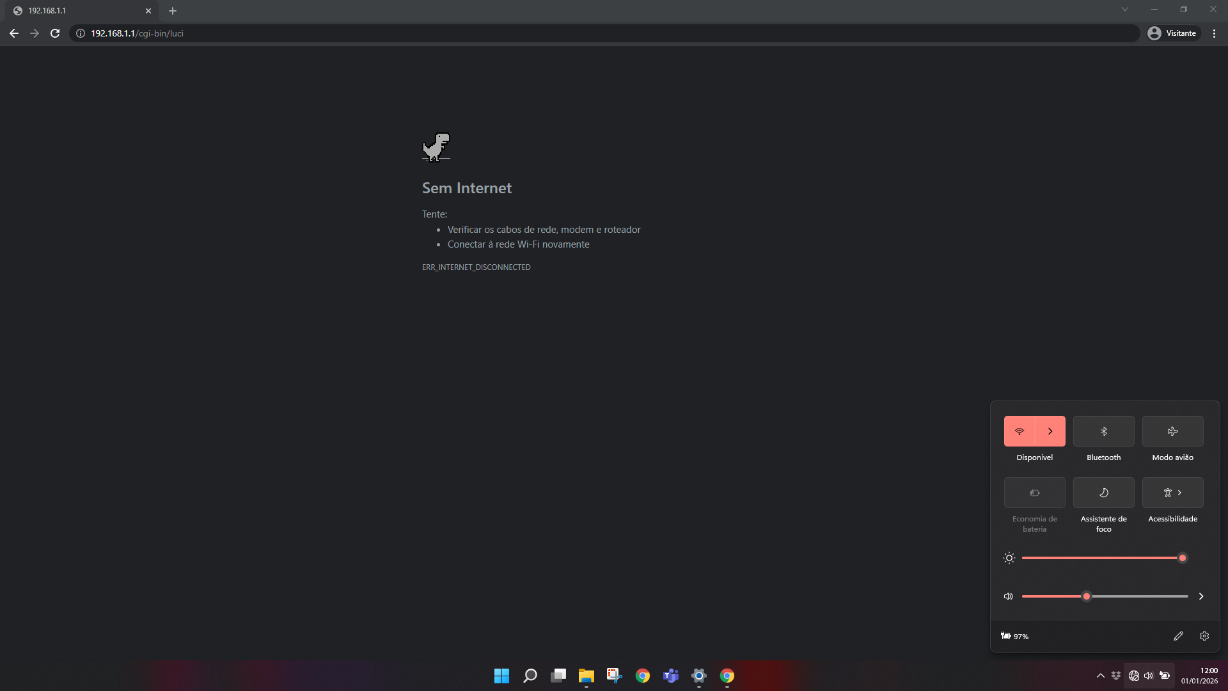
Task: Expand the Wi-Fi networks list chevron
Action: coord(1050,431)
